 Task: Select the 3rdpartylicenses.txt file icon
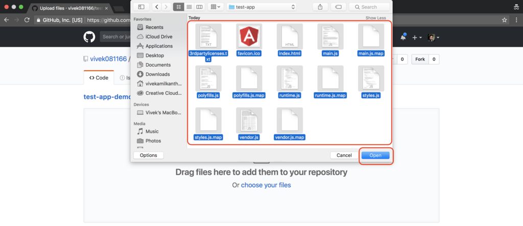[x=208, y=36]
